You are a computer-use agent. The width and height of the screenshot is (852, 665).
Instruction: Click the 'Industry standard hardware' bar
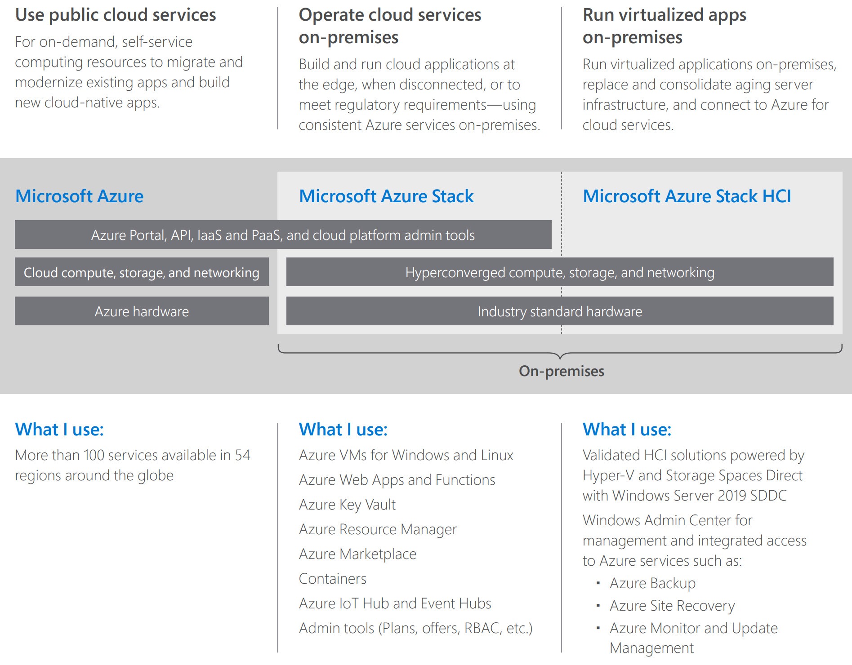(x=560, y=311)
